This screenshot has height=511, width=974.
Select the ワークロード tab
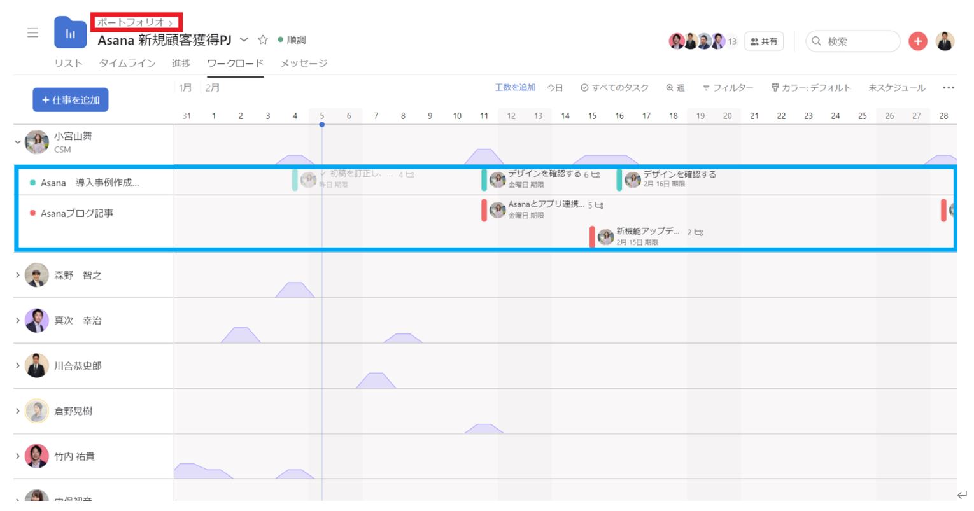coord(236,63)
